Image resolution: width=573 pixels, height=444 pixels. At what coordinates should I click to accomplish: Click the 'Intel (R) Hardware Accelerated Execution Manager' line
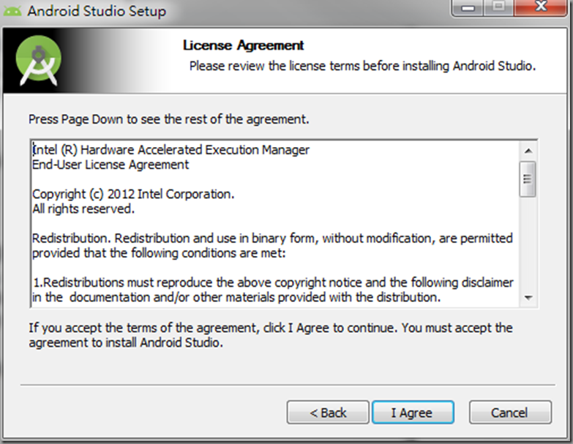171,150
